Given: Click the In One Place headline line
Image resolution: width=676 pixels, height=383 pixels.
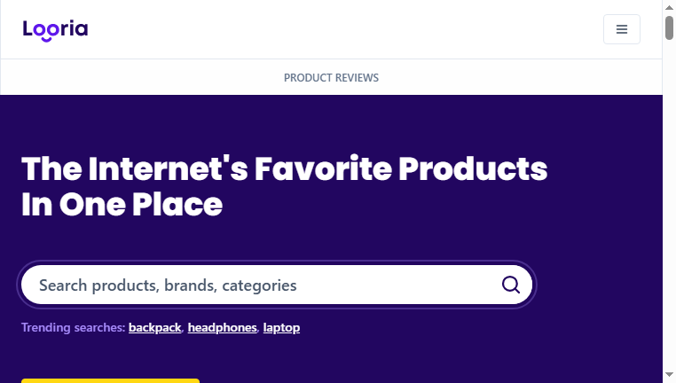Looking at the screenshot, I should pyautogui.click(x=122, y=204).
